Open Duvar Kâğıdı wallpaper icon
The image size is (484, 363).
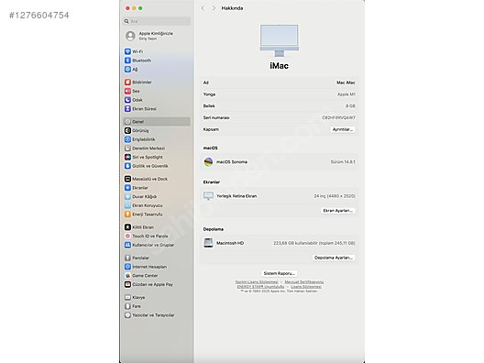pyautogui.click(x=127, y=196)
